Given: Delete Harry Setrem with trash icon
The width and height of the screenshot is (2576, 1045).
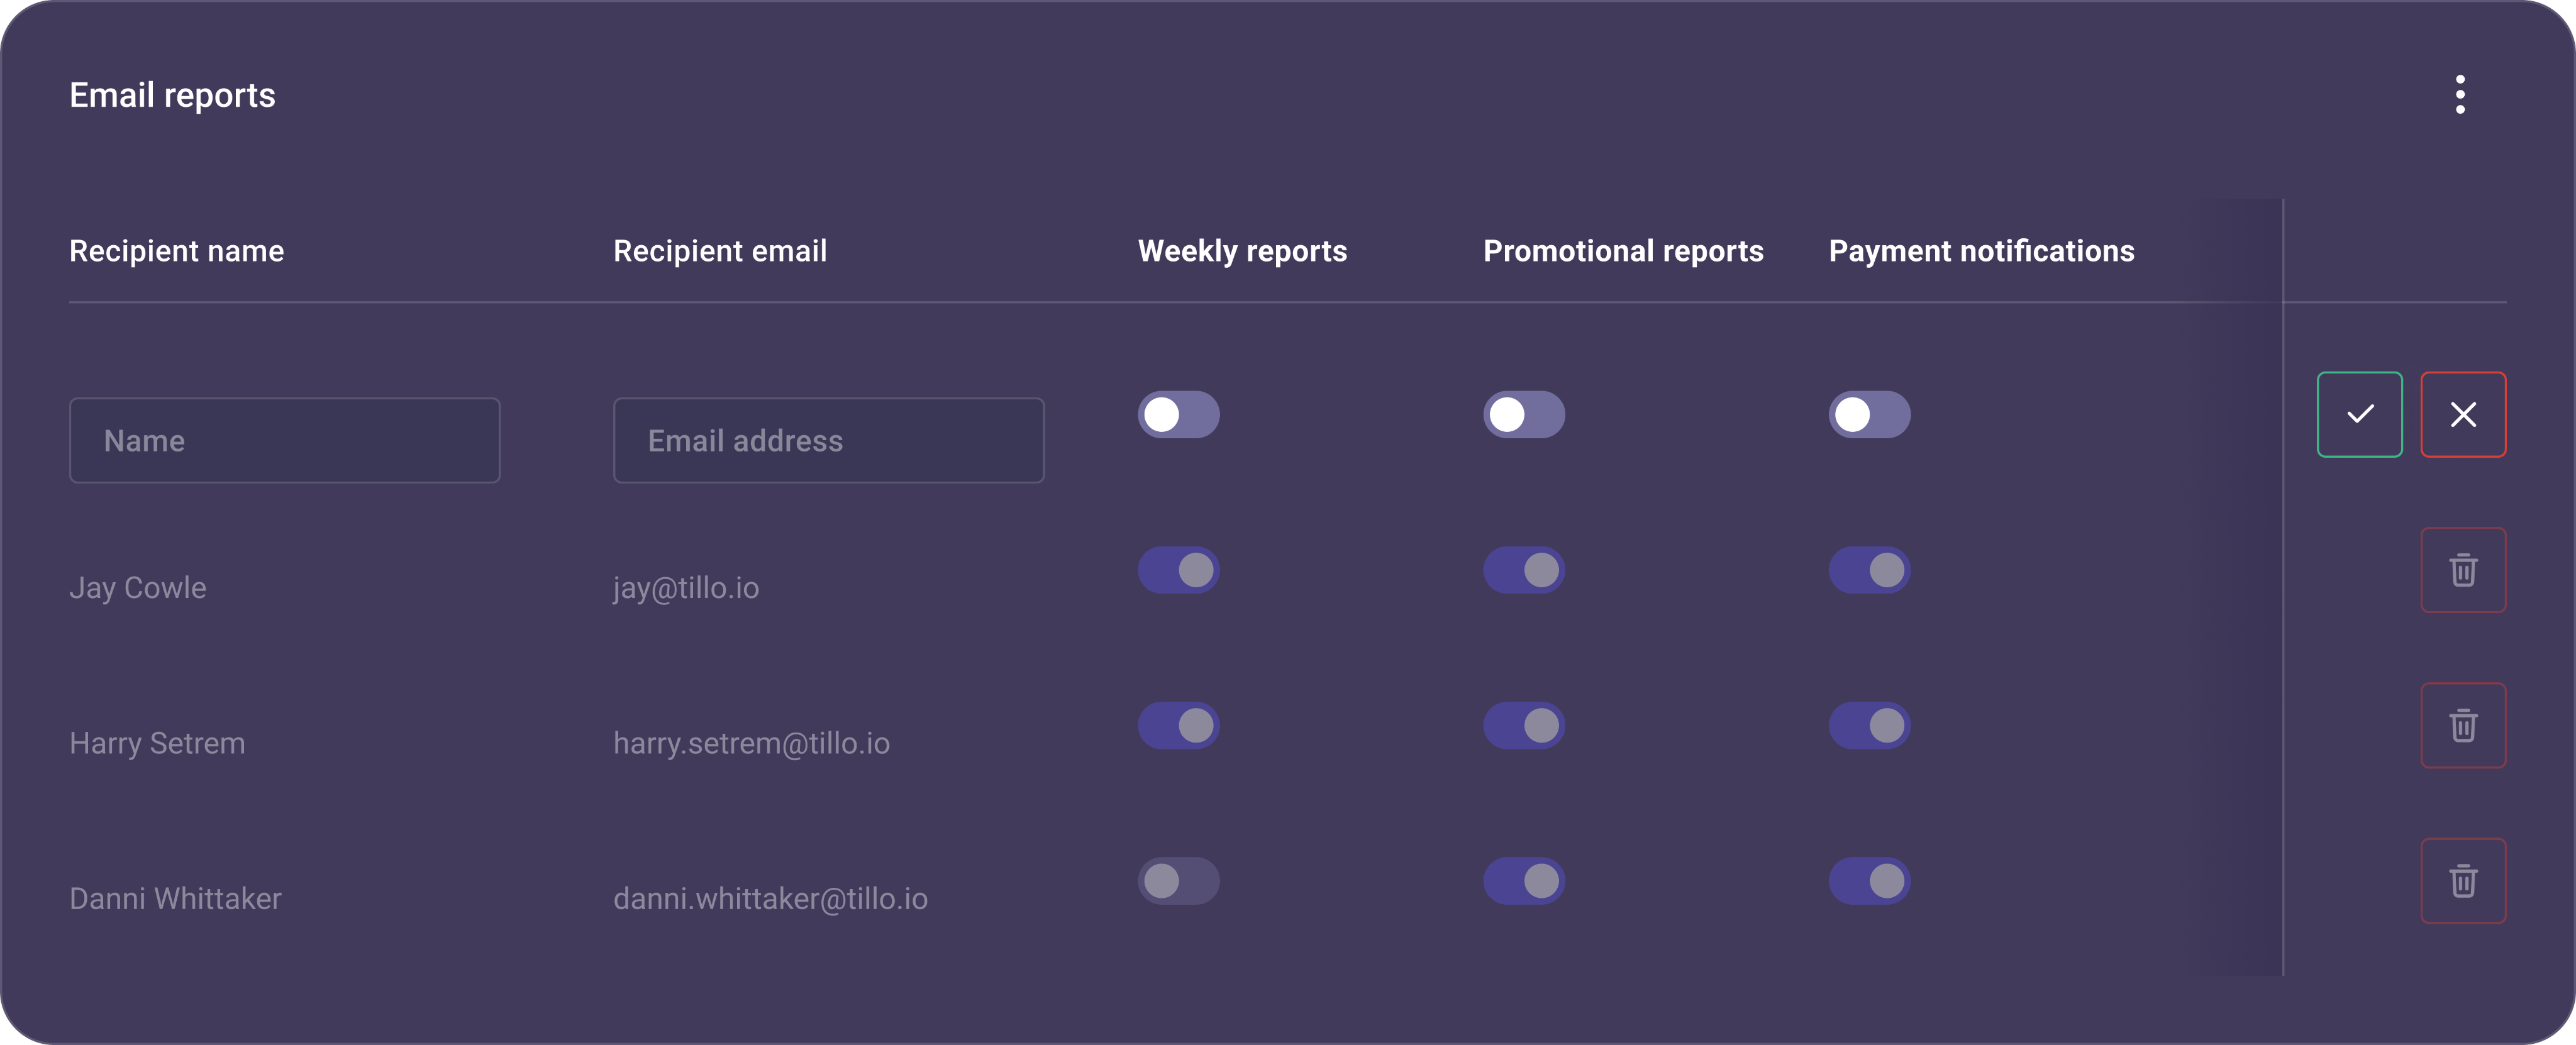Looking at the screenshot, I should click(2463, 725).
